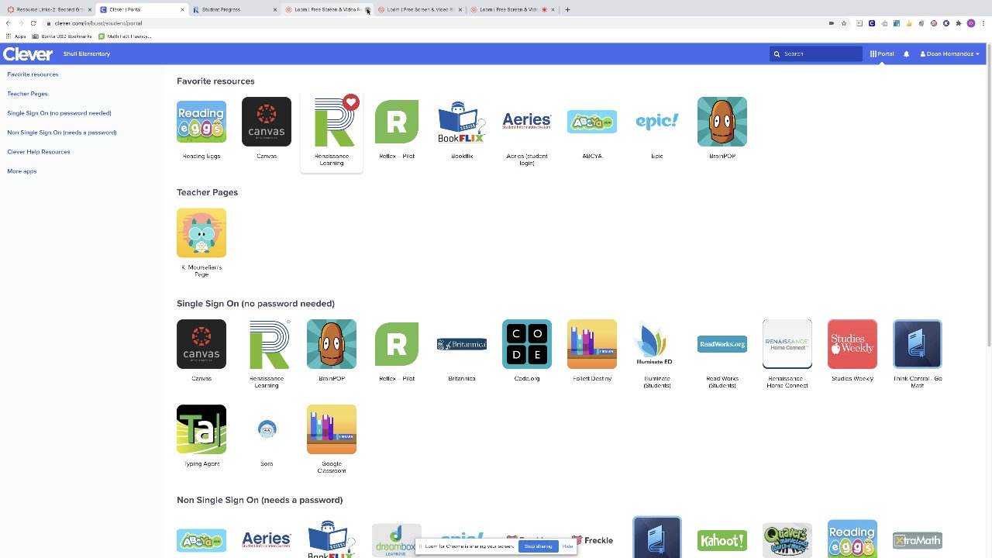The width and height of the screenshot is (992, 558).
Task: Open K. Mourselian's Page
Action: pos(201,232)
